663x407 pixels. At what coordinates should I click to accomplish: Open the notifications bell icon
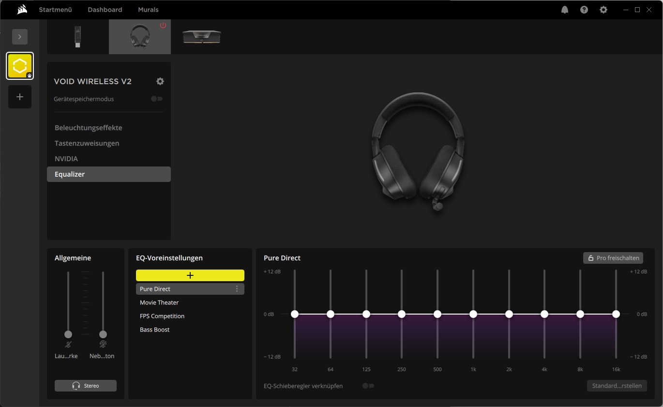[x=565, y=10]
